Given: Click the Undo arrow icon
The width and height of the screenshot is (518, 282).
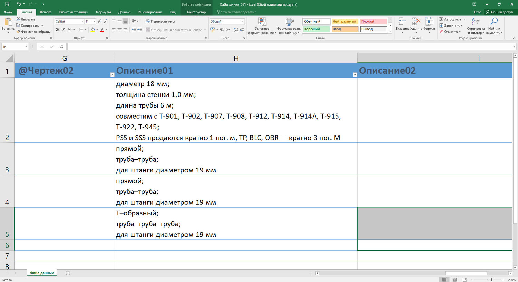Looking at the screenshot, I should (19, 4).
